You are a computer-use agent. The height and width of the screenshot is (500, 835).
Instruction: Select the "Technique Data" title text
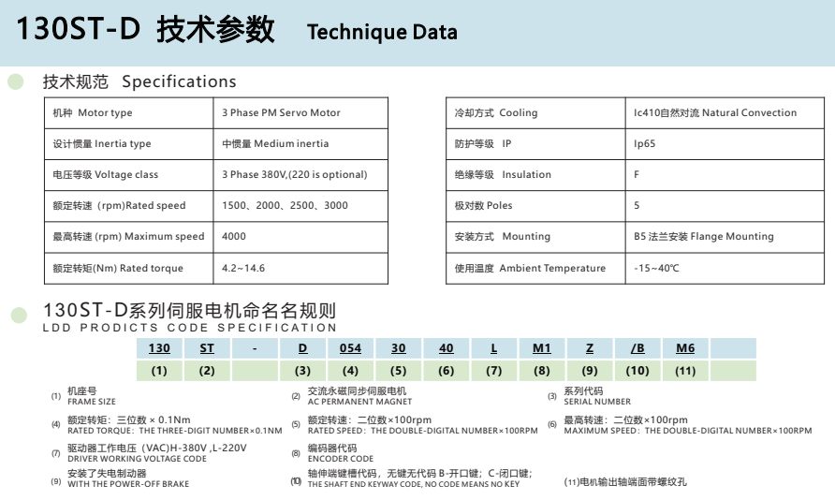(382, 32)
